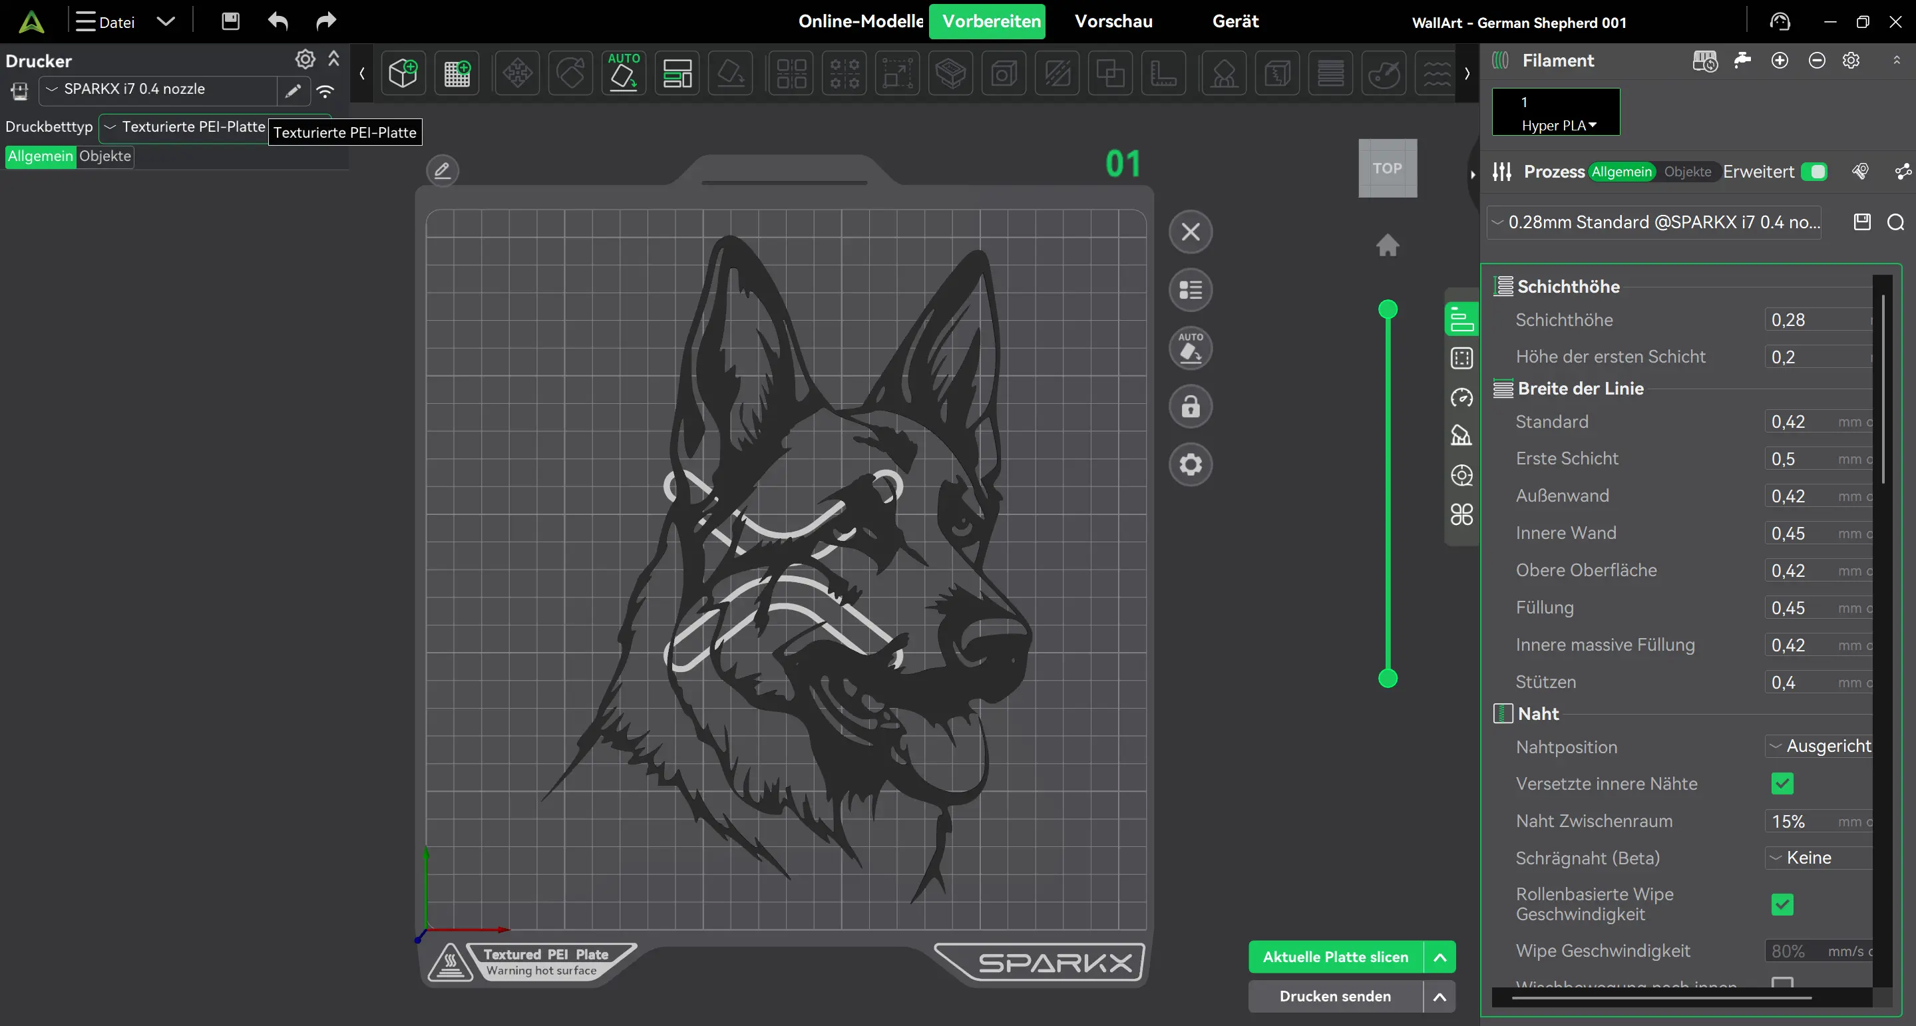Screen dimensions: 1916x1026
Task: Open the flushing volumes faucet icon
Action: click(x=1742, y=61)
